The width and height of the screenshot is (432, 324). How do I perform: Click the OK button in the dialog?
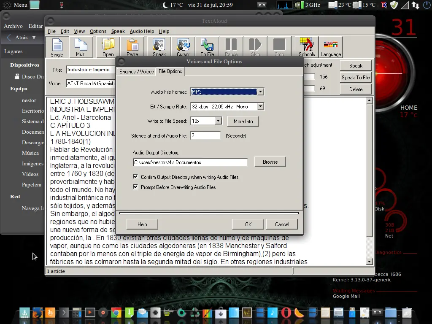coord(248,224)
